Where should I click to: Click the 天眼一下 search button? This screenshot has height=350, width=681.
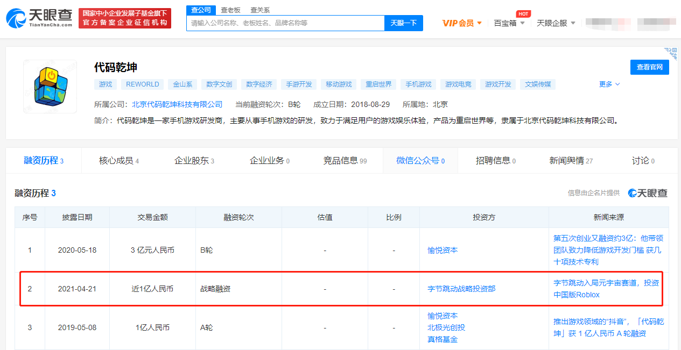[404, 23]
